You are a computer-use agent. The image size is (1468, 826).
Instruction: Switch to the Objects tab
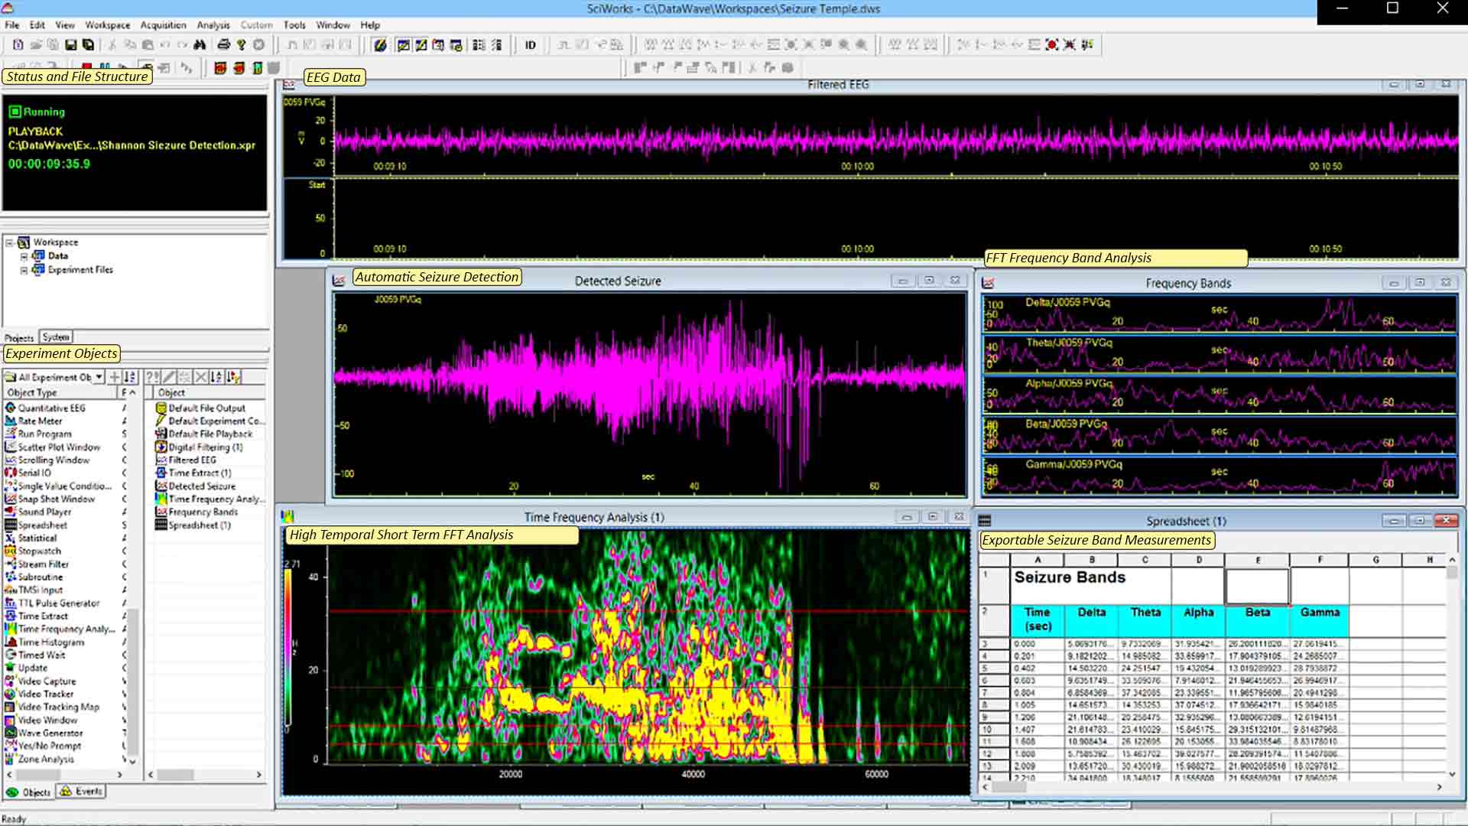point(28,792)
